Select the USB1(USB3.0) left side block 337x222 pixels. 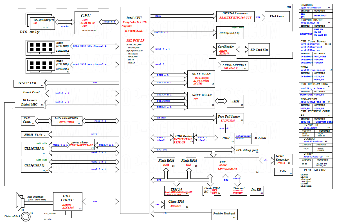(35, 149)
